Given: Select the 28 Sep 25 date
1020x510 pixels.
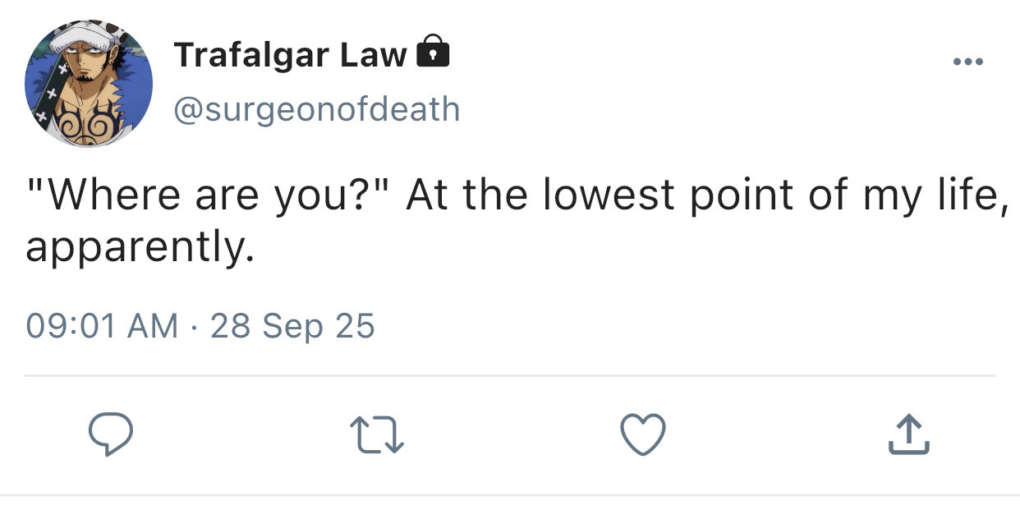Looking at the screenshot, I should [292, 325].
